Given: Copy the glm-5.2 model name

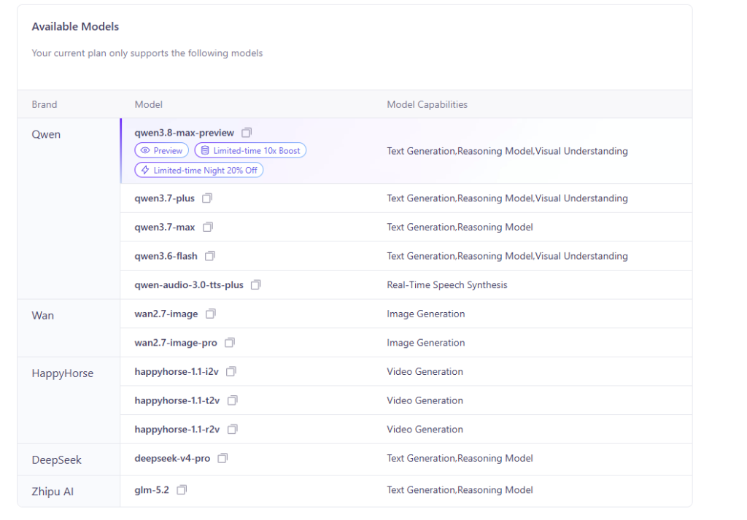Looking at the screenshot, I should click(x=182, y=490).
